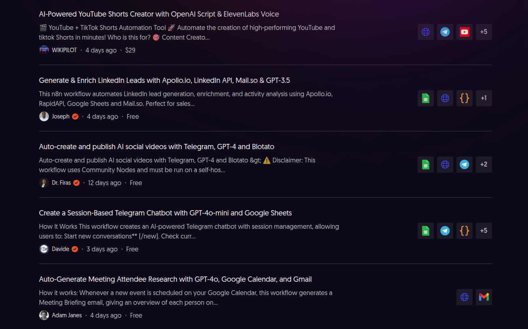Expand +1 more nodes on LinkedIn Leads row
The image size is (528, 329).
click(484, 98)
